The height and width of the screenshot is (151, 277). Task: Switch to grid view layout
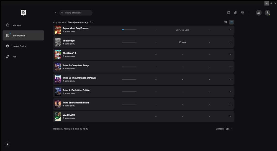pyautogui.click(x=226, y=22)
